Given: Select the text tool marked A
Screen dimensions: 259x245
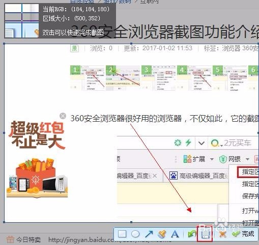Looking at the screenshot, I should coord(175,234).
